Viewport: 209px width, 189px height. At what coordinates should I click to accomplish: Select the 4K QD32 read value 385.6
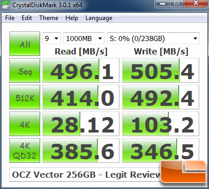pos(81,150)
